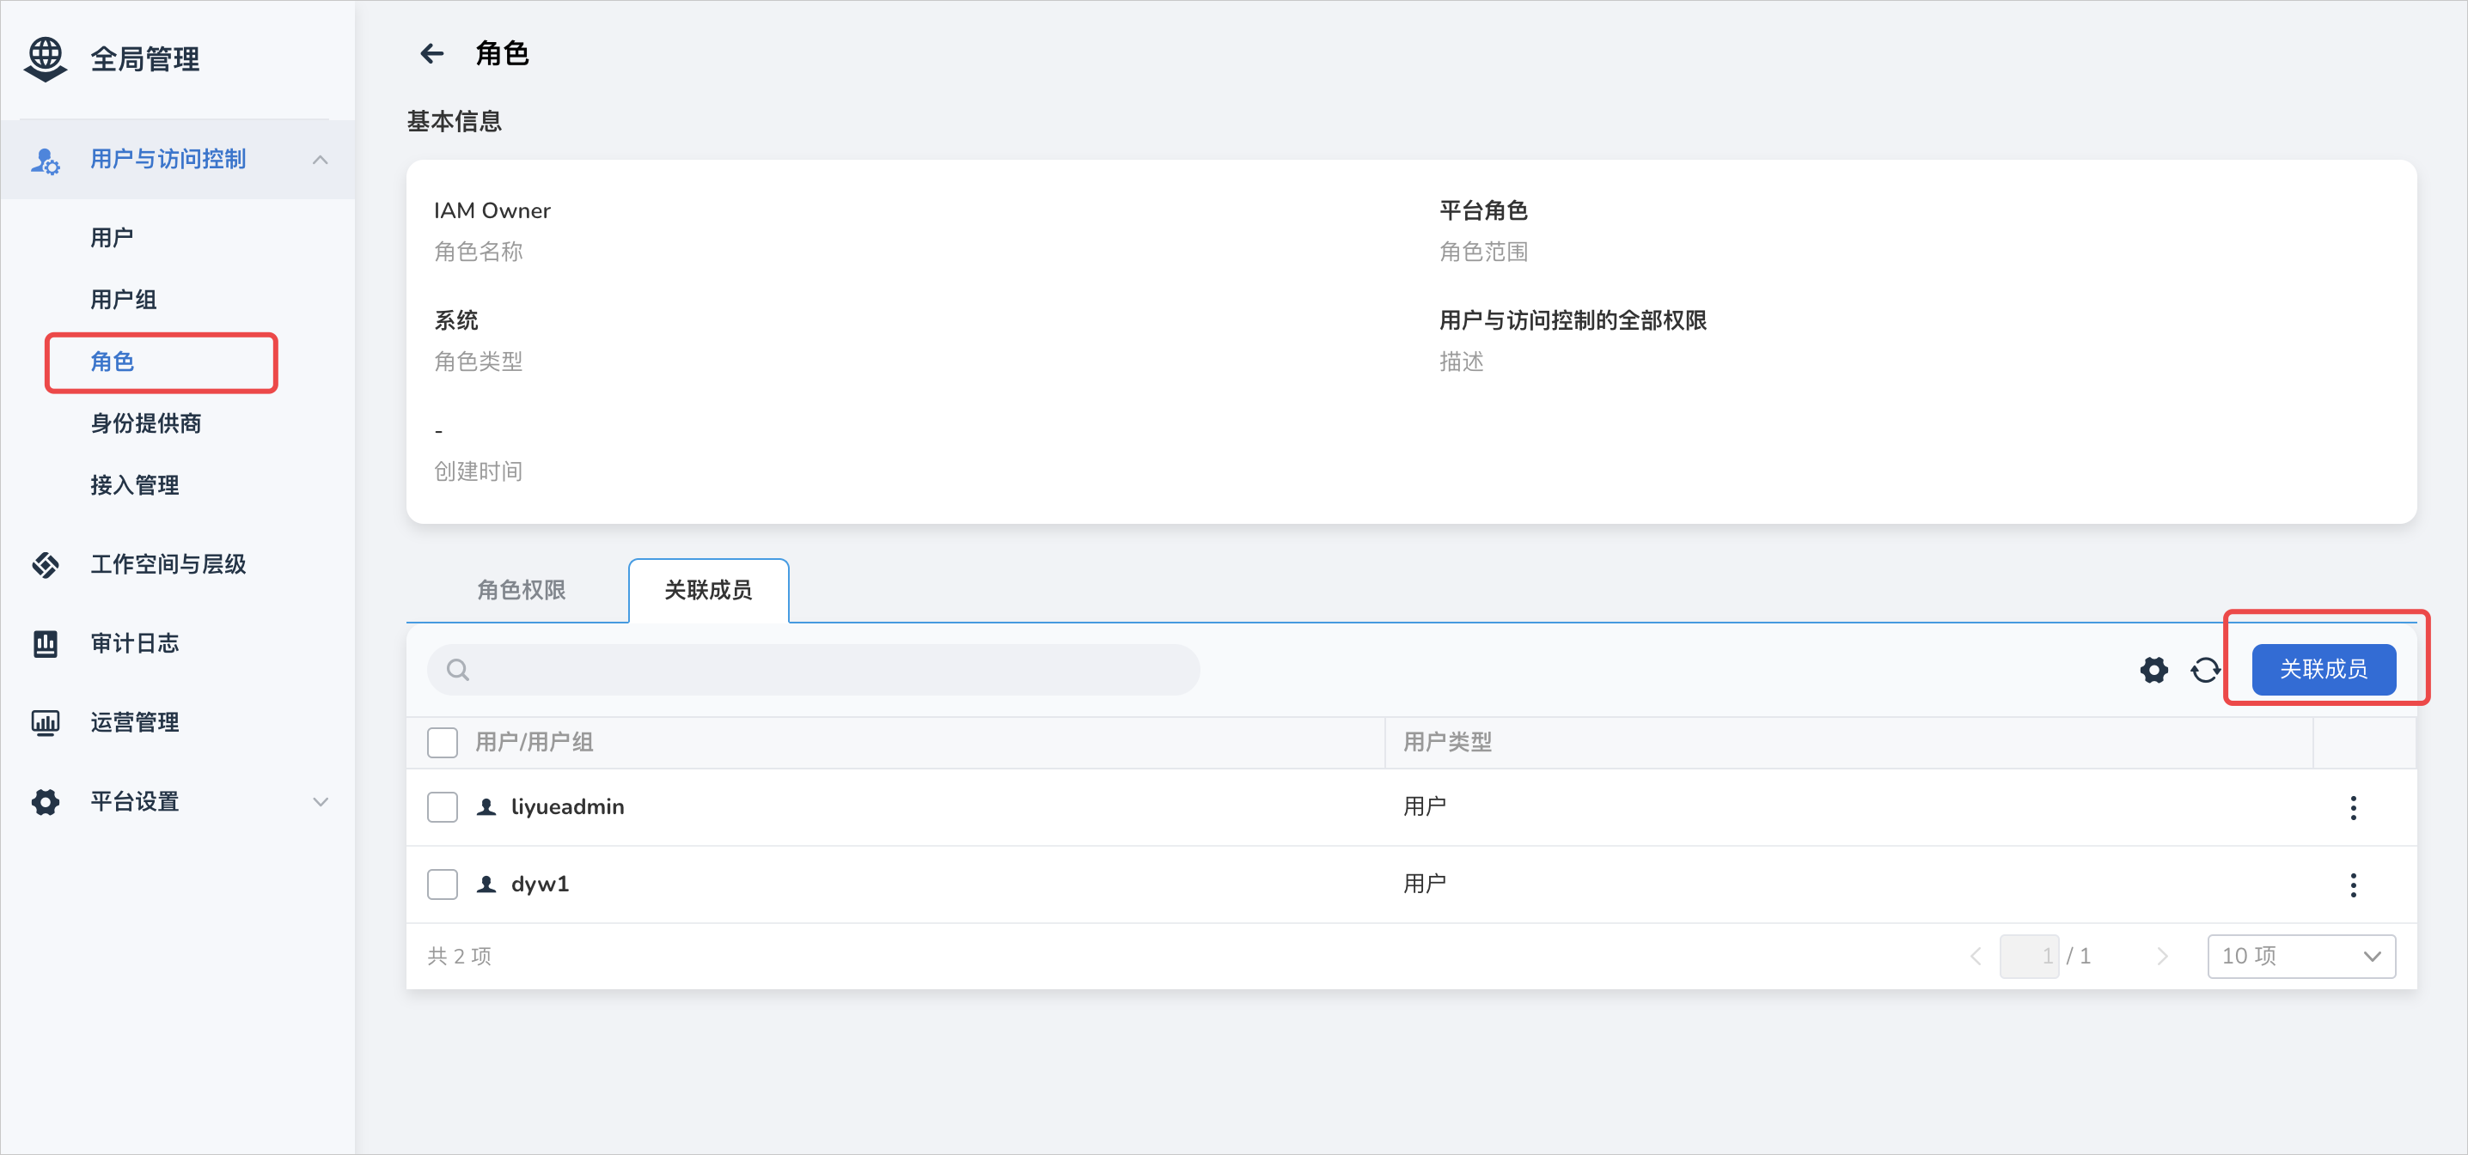This screenshot has width=2468, height=1155.
Task: Click the 平台设置 gear icon
Action: (45, 801)
